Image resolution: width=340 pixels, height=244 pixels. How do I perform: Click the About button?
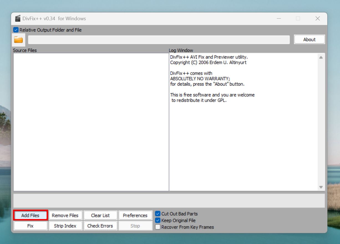click(x=309, y=39)
